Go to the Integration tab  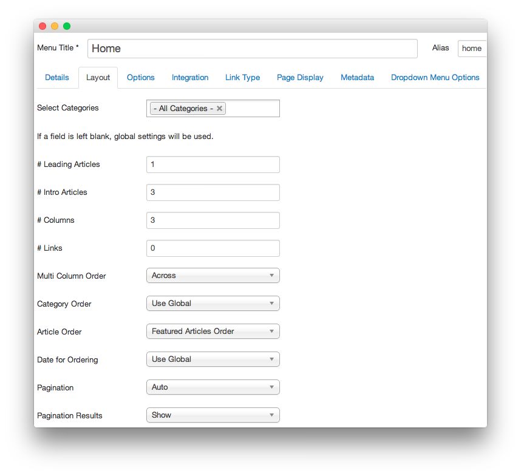pyautogui.click(x=190, y=77)
